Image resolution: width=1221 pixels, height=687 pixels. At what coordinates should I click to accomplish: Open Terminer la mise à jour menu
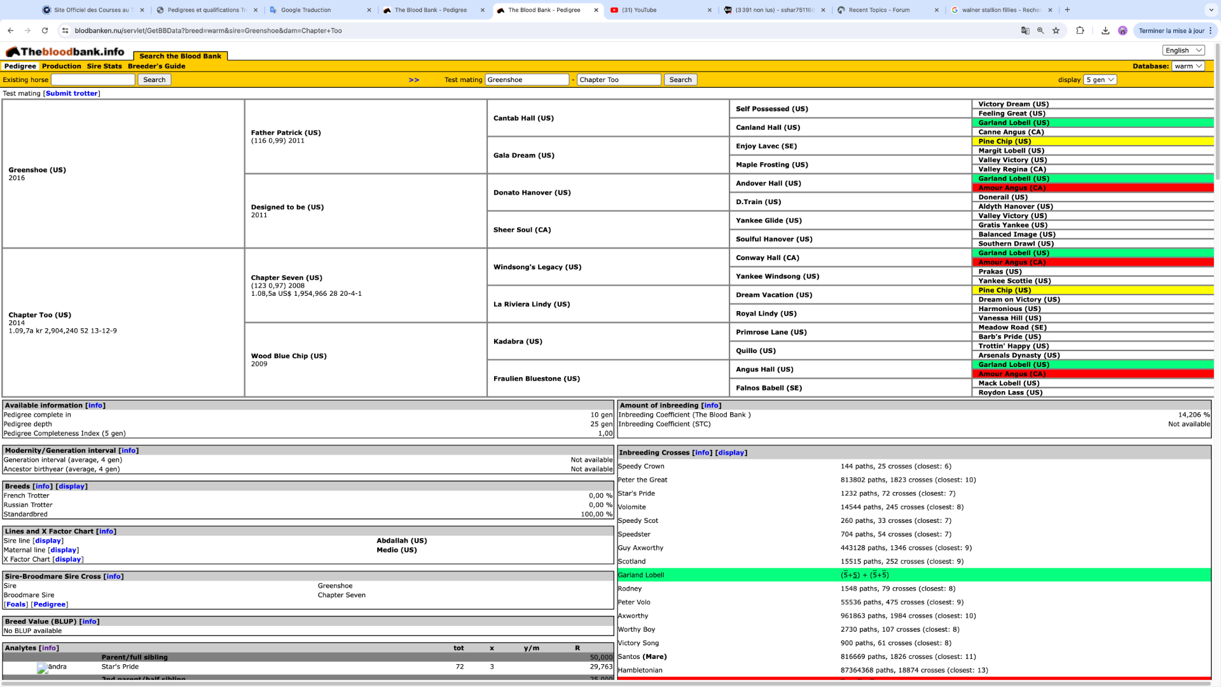click(1176, 31)
